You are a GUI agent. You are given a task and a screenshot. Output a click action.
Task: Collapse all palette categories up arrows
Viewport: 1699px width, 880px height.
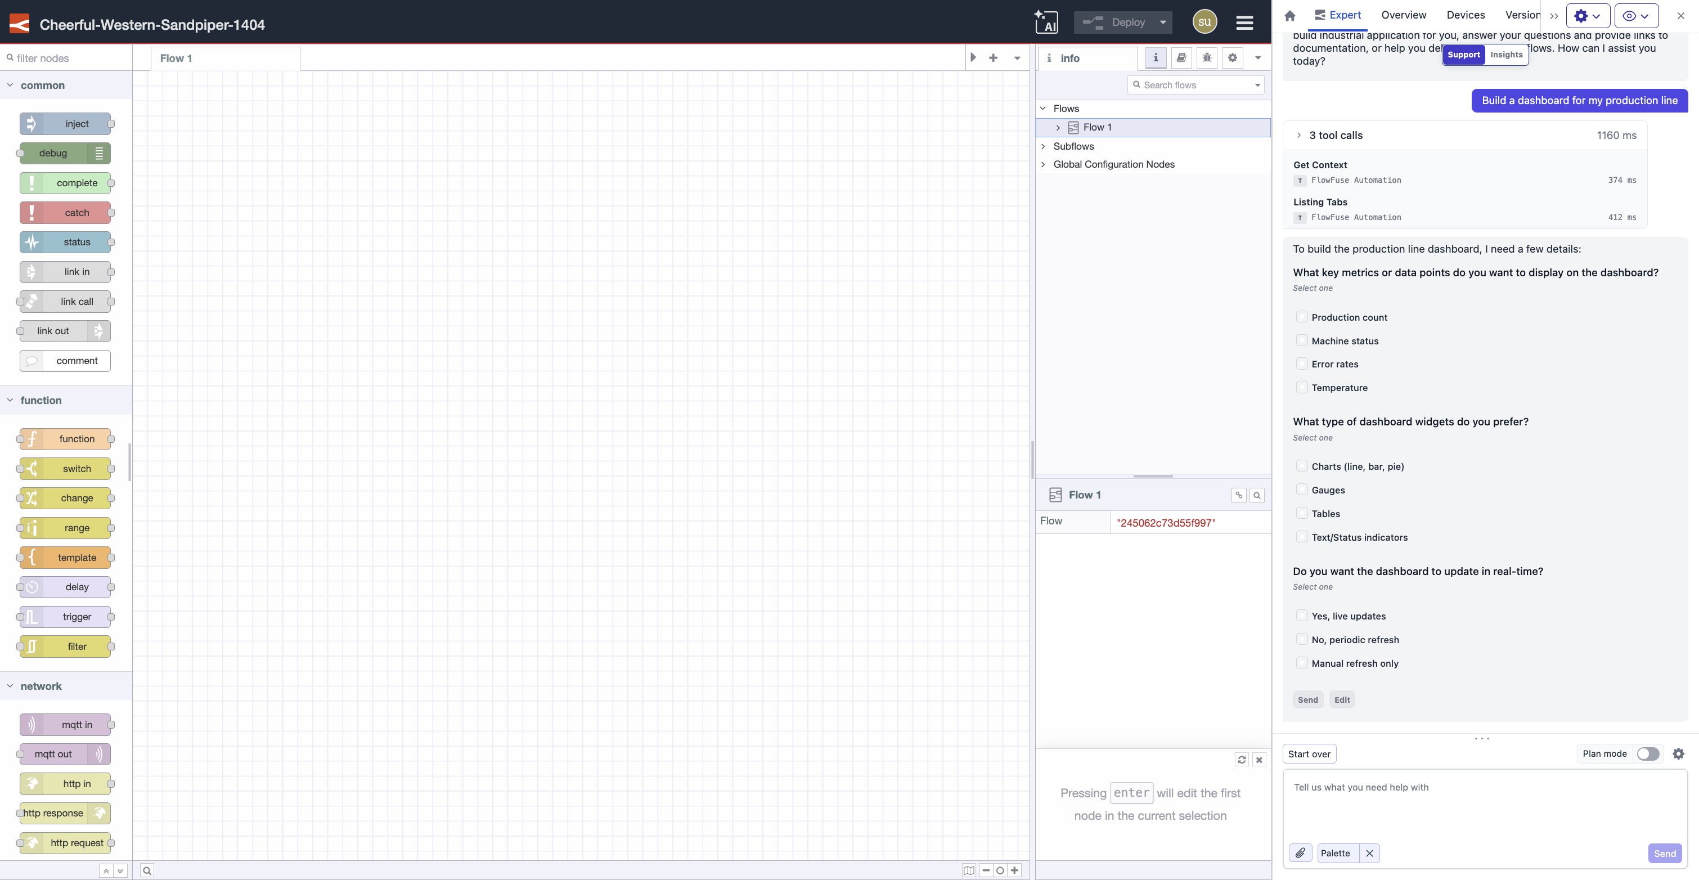click(106, 871)
